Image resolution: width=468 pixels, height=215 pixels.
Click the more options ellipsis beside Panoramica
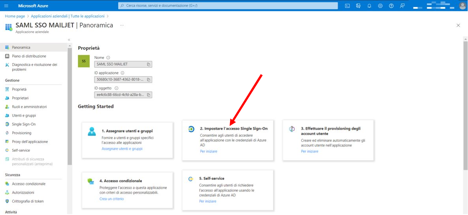122,25
